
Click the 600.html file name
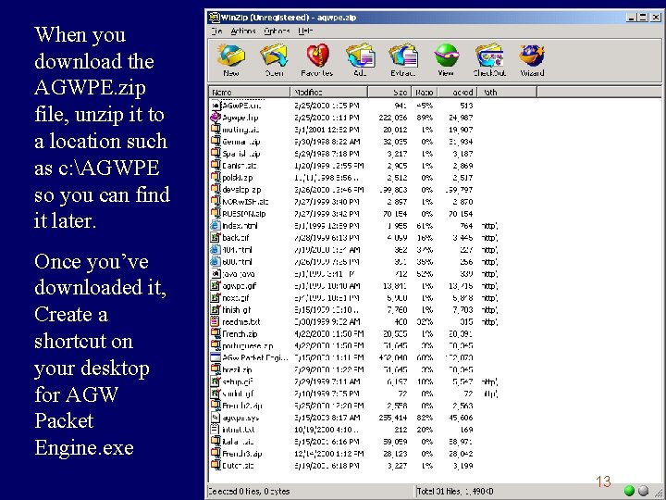click(237, 261)
